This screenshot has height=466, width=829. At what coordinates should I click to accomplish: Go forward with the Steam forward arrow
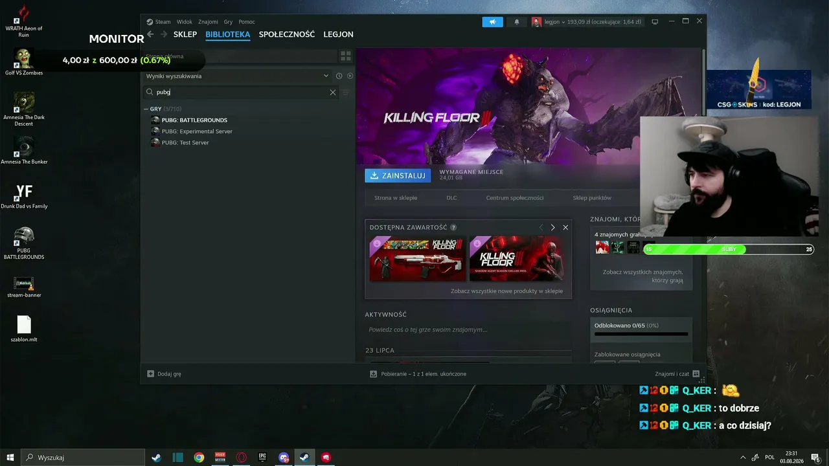(x=164, y=34)
